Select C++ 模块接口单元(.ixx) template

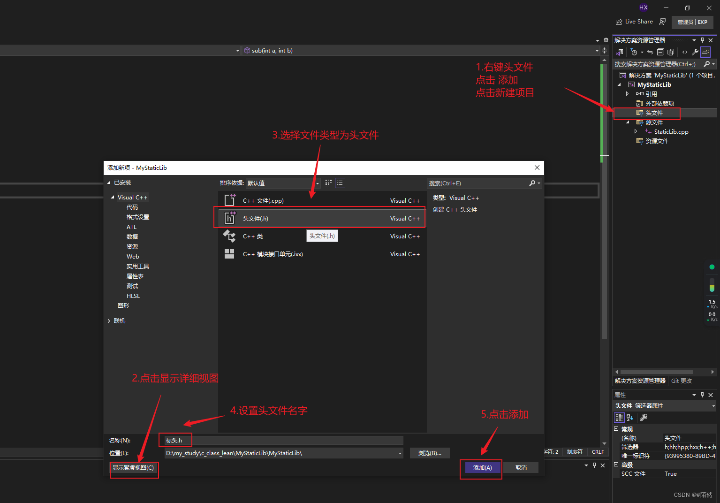(x=322, y=254)
